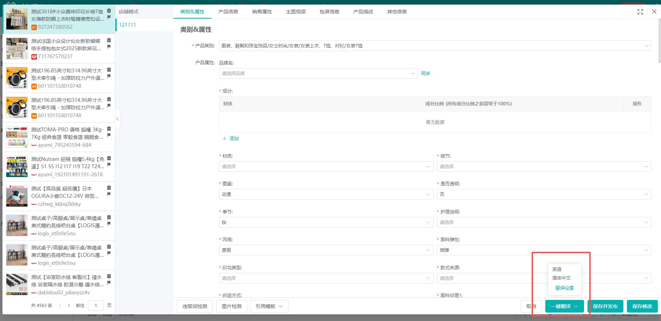The height and width of the screenshot is (321, 661).
Task: Open the 产品描述 tab
Action: [363, 12]
